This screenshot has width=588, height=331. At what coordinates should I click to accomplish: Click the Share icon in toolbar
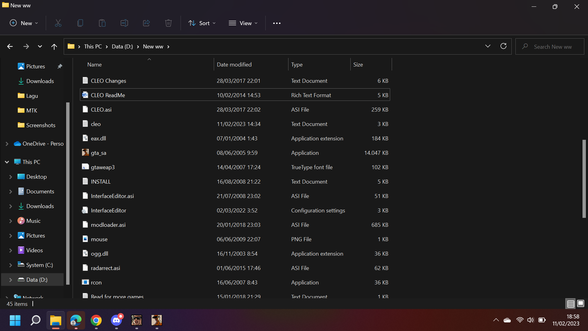146,23
